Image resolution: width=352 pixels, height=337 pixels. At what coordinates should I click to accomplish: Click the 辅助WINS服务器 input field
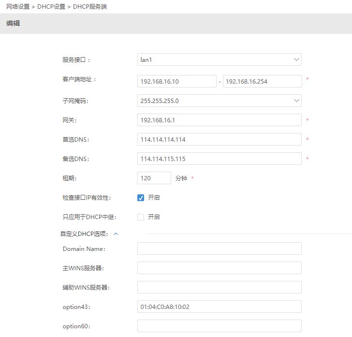219,287
